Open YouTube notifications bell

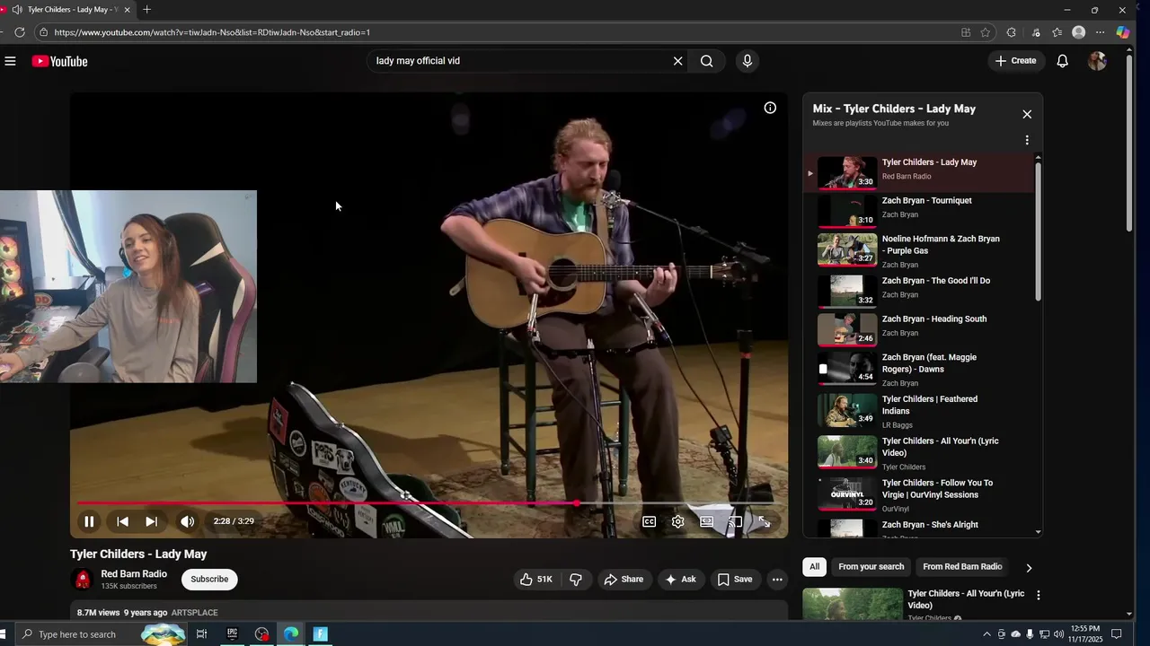pos(1063,61)
